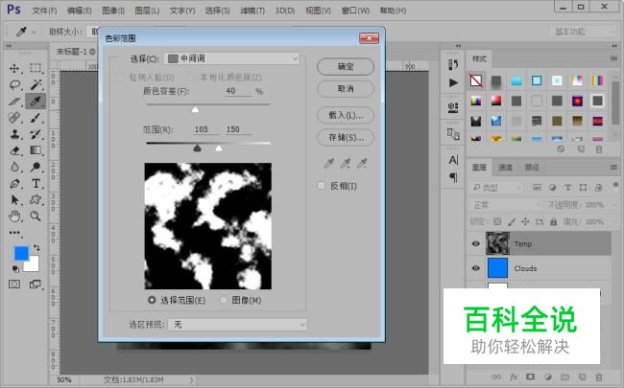Switch to the 路径 tab
The image size is (624, 388).
click(532, 168)
